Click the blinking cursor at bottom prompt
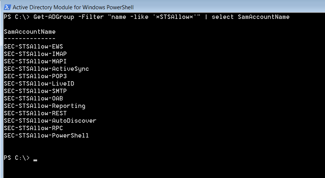Viewport: 325px width, 178px height. click(35, 160)
